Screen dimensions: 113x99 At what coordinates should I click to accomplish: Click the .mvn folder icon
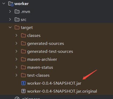[x=17, y=11]
